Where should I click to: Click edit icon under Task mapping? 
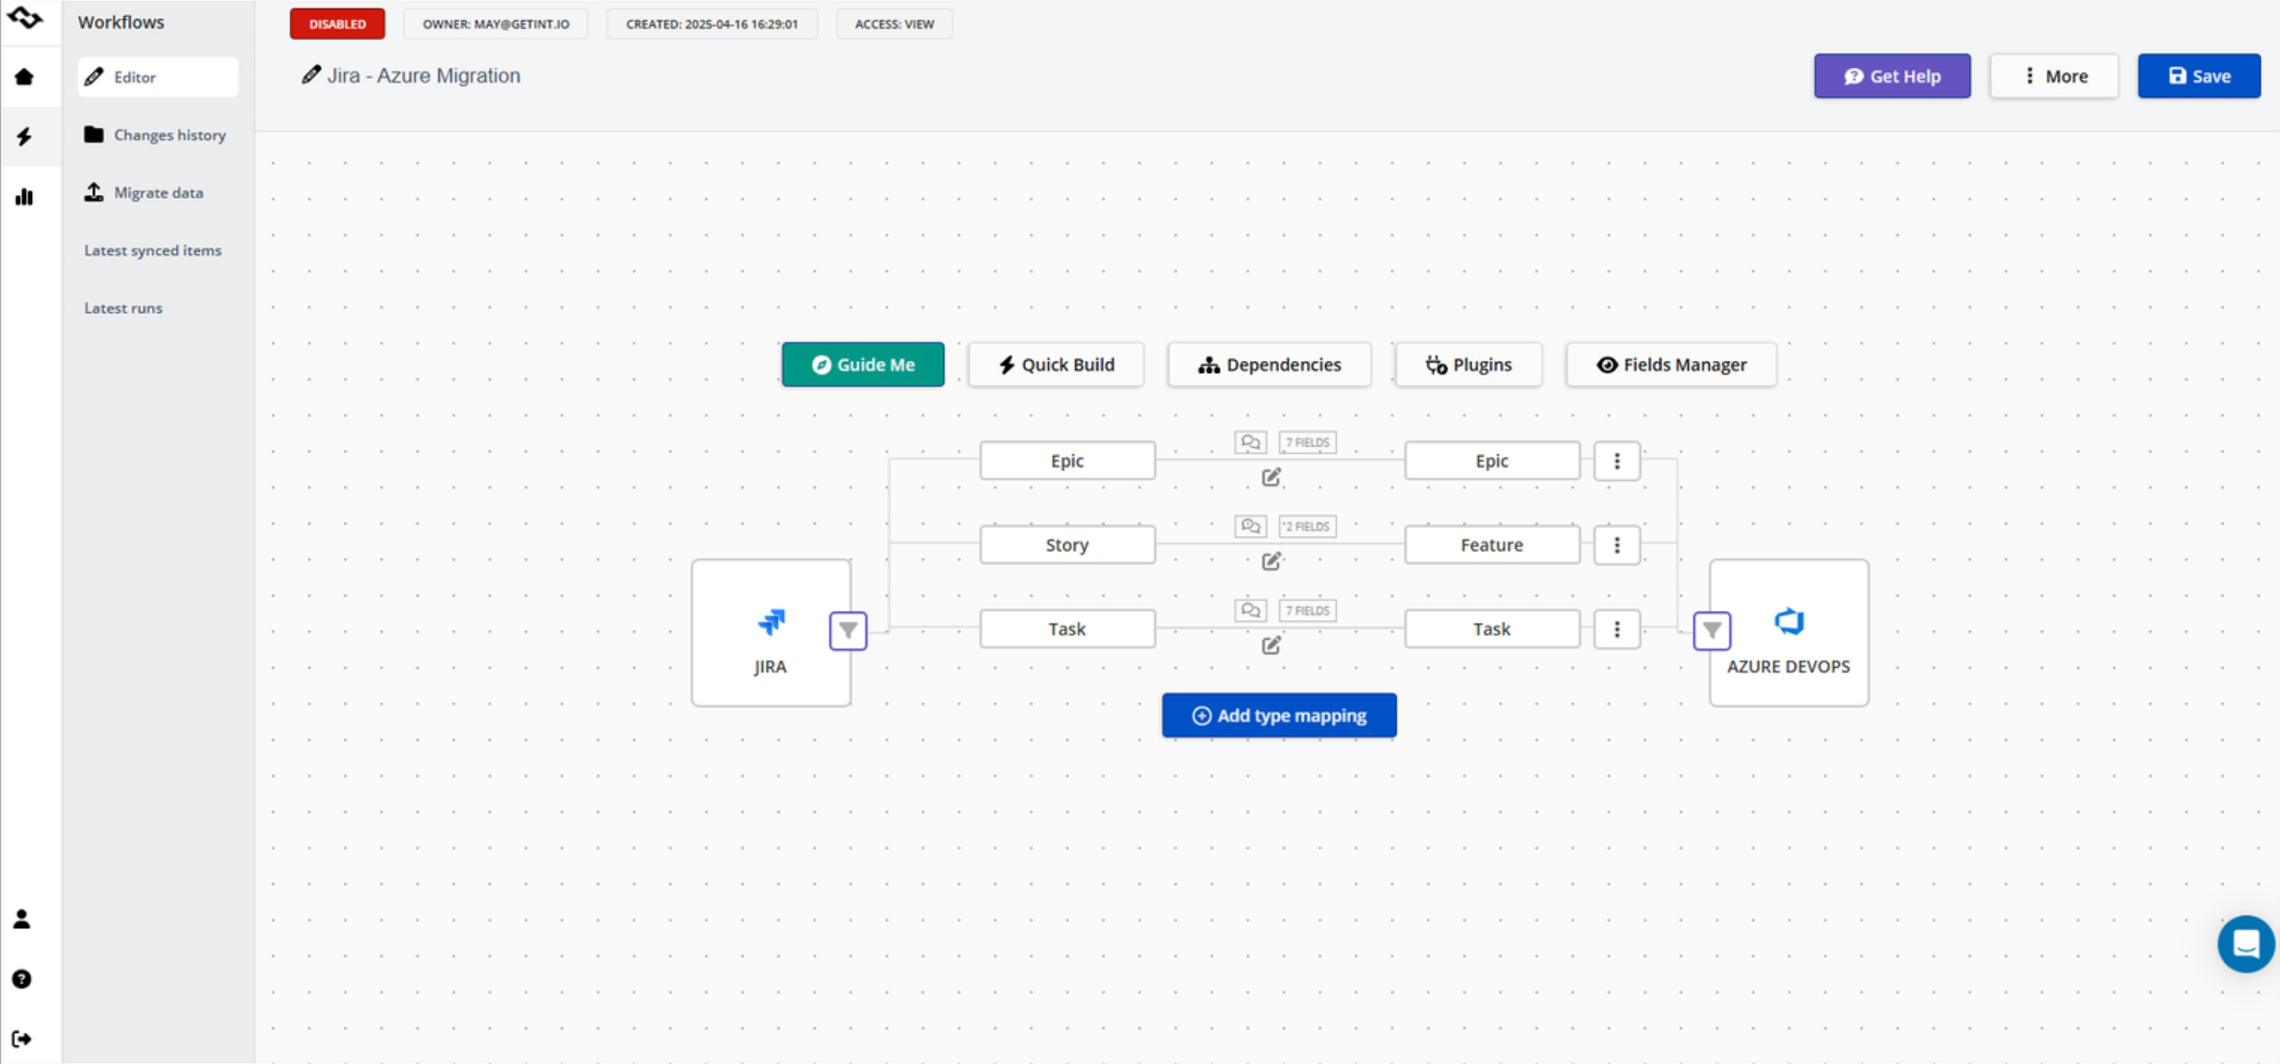(1271, 645)
